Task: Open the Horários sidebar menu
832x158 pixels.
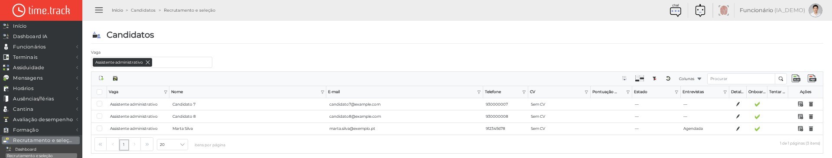Action: [41, 88]
